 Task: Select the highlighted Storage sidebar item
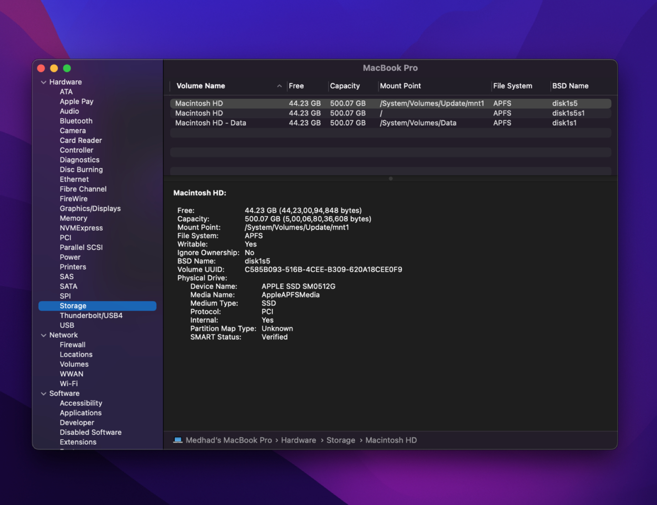coord(97,306)
